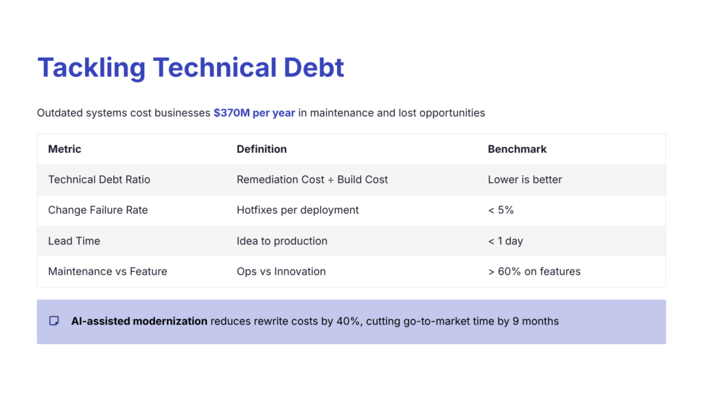Click the "> 60% on features" benchmark cell
Image resolution: width=703 pixels, height=395 pixels.
tap(534, 272)
